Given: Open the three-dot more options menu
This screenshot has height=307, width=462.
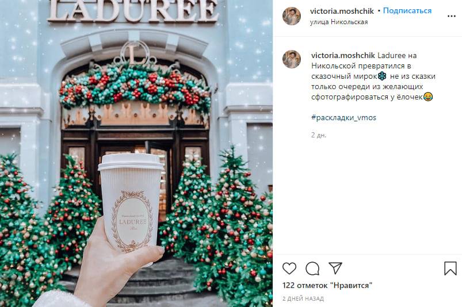Looking at the screenshot, I should point(452,16).
